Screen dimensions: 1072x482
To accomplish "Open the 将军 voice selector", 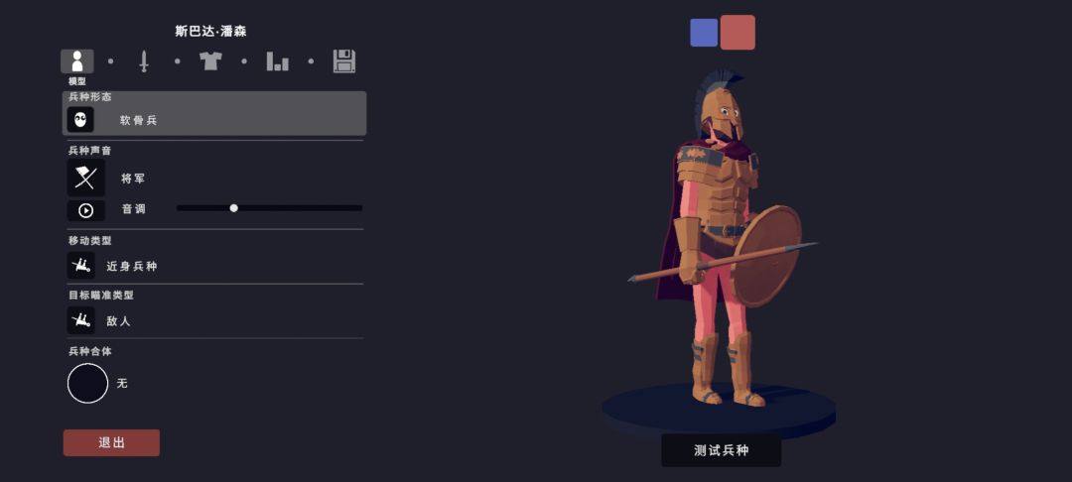I will pos(133,179).
